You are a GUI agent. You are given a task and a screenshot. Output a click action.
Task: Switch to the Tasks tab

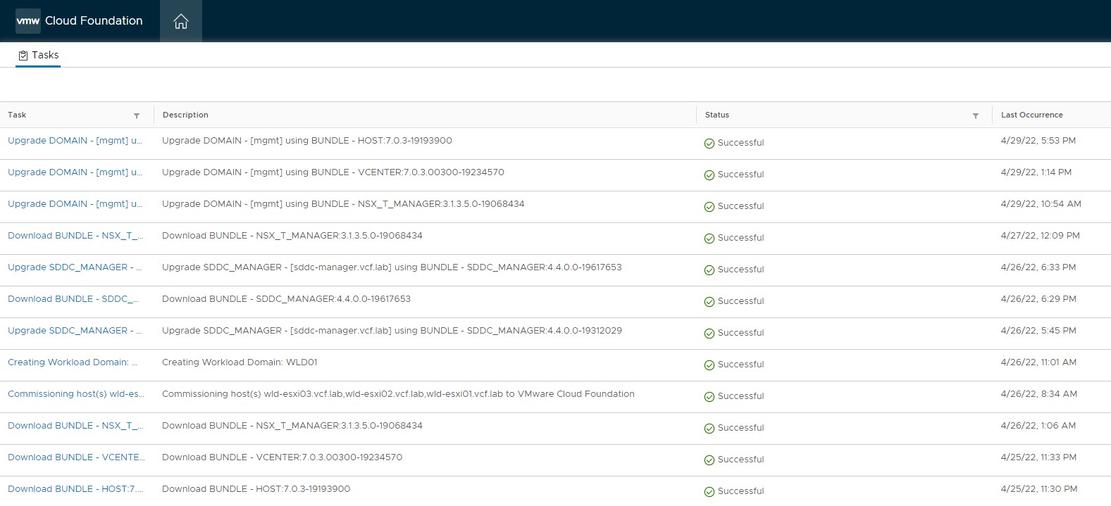pyautogui.click(x=45, y=55)
